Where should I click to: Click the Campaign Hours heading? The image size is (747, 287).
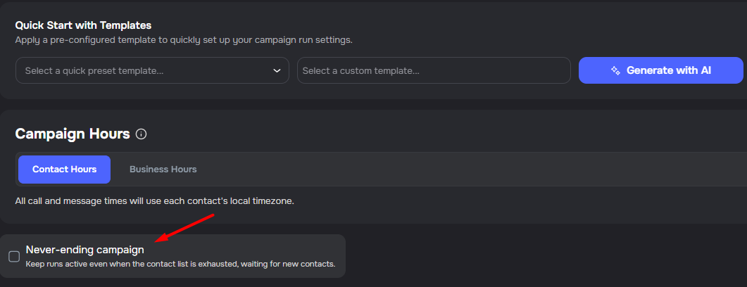click(73, 134)
